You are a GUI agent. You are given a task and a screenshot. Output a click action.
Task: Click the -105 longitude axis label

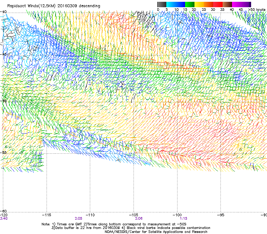[x=133, y=215]
